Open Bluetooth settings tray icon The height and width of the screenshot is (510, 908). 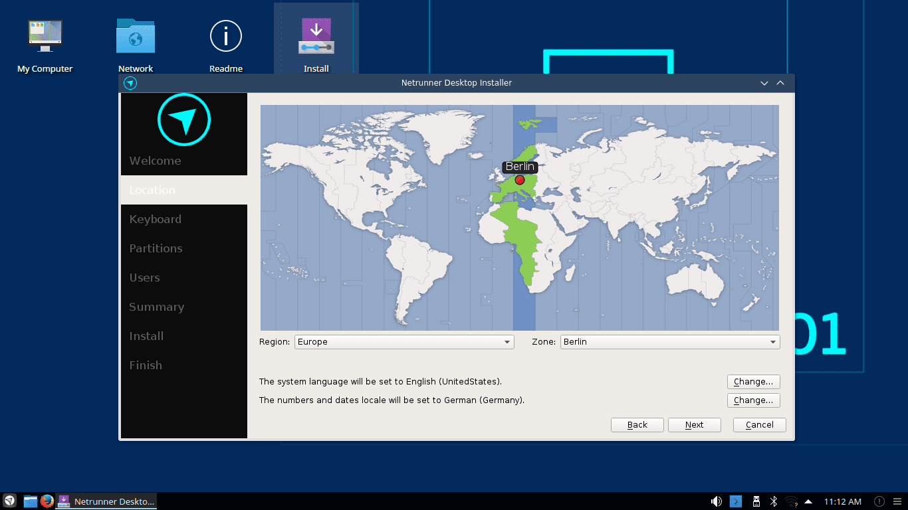774,501
